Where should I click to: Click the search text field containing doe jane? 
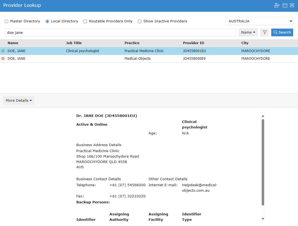[120, 32]
